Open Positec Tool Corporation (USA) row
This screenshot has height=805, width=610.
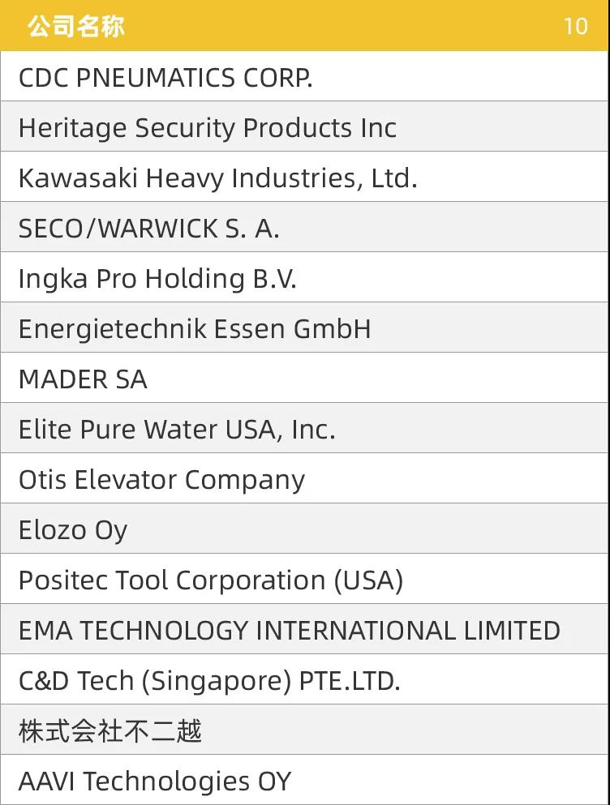click(305, 580)
